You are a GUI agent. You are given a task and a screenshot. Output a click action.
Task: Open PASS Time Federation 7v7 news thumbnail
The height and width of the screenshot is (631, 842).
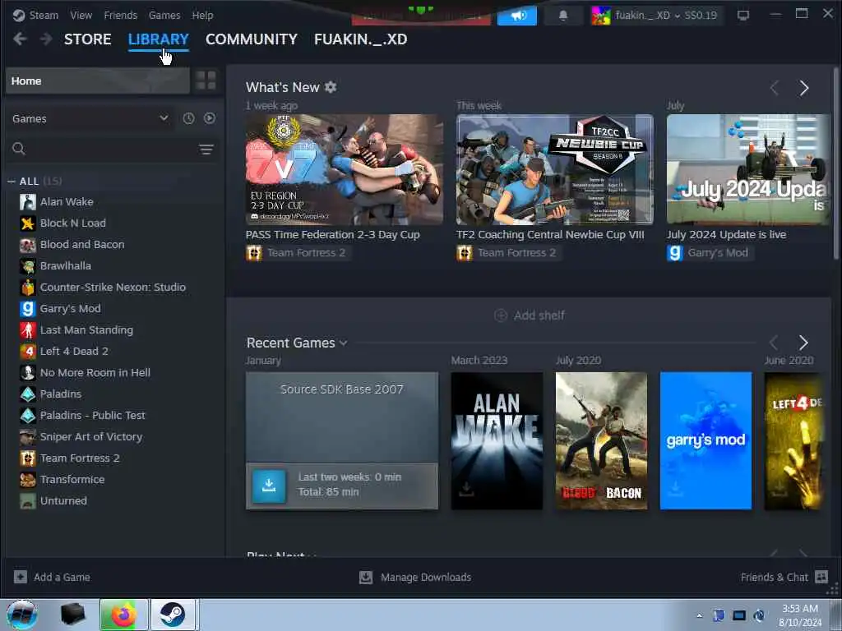[x=345, y=169]
